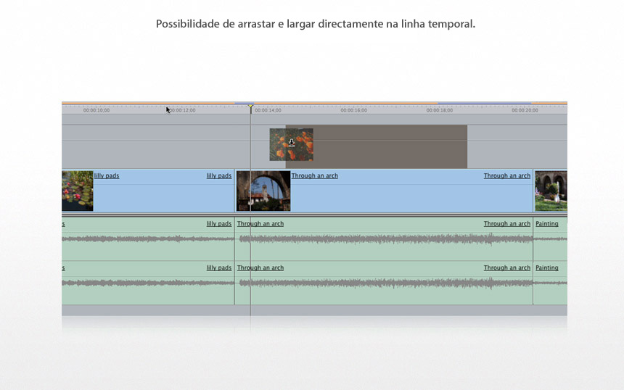The image size is (624, 390).
Task: Click the right 'Through an arch' video clip label
Action: coord(506,175)
